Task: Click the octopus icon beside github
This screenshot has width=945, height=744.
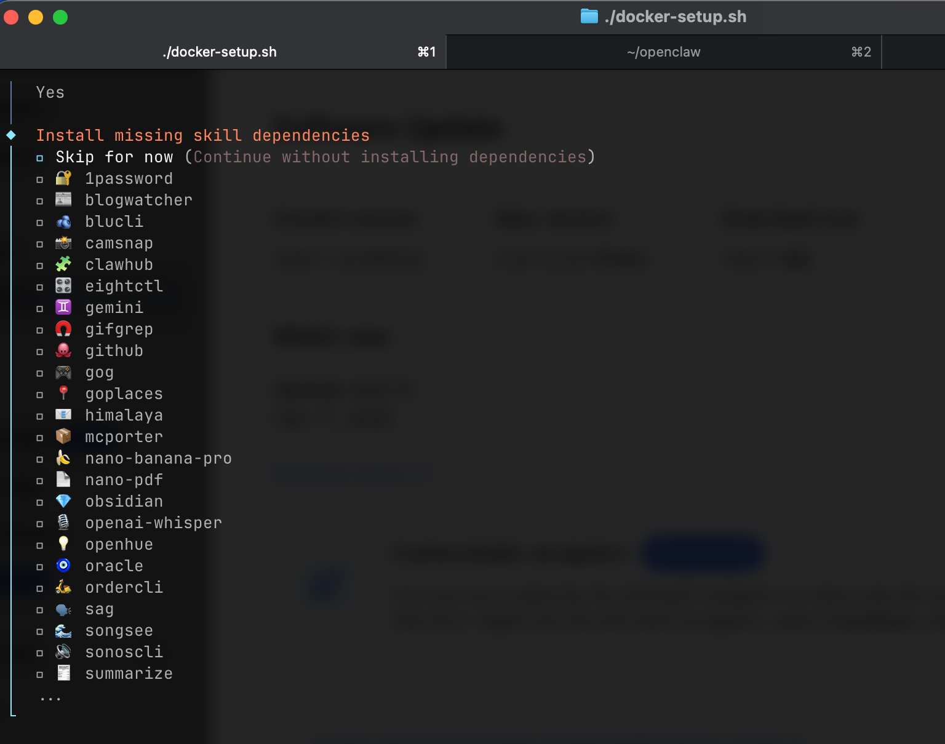Action: (63, 350)
